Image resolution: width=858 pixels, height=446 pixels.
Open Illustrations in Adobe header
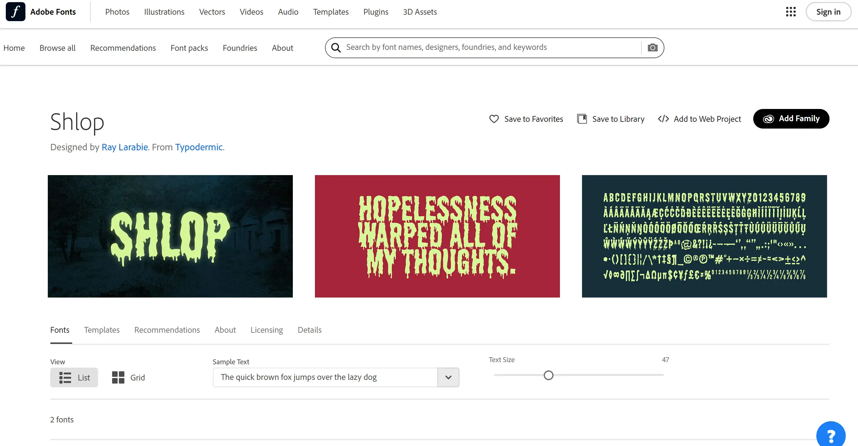164,12
